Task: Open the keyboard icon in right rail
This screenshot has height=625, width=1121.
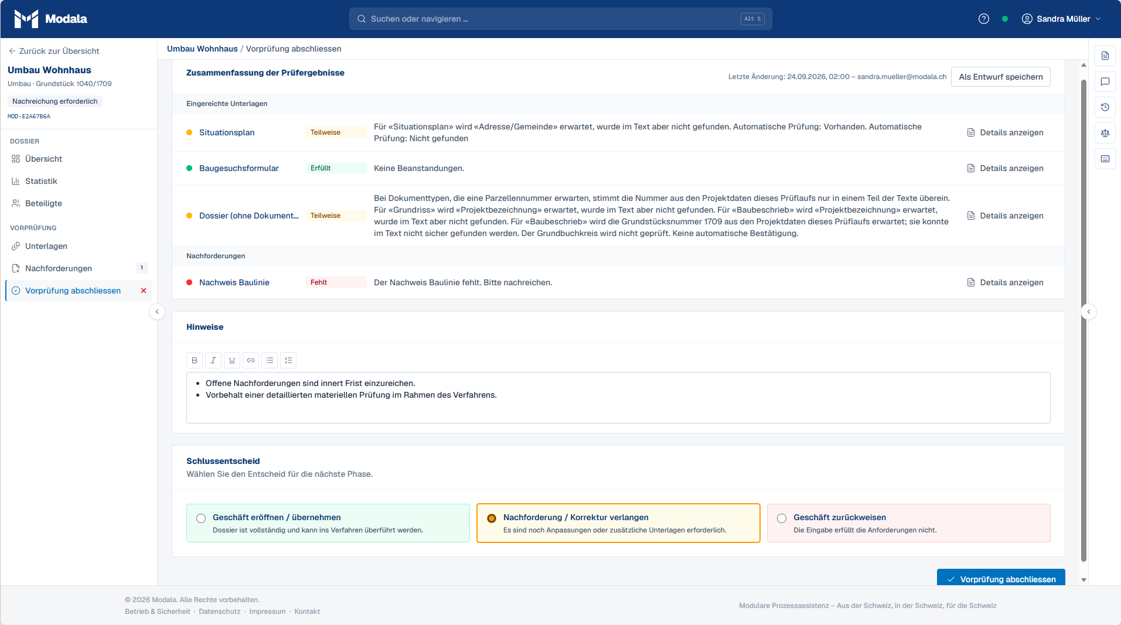Action: [1105, 159]
